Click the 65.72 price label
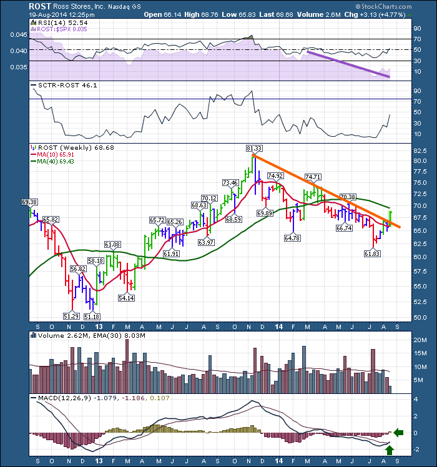Viewport: 437px width, 467px height. pyautogui.click(x=157, y=220)
